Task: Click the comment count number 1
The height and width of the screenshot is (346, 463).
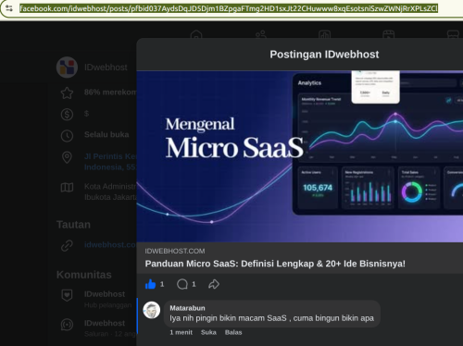Action: (194, 284)
